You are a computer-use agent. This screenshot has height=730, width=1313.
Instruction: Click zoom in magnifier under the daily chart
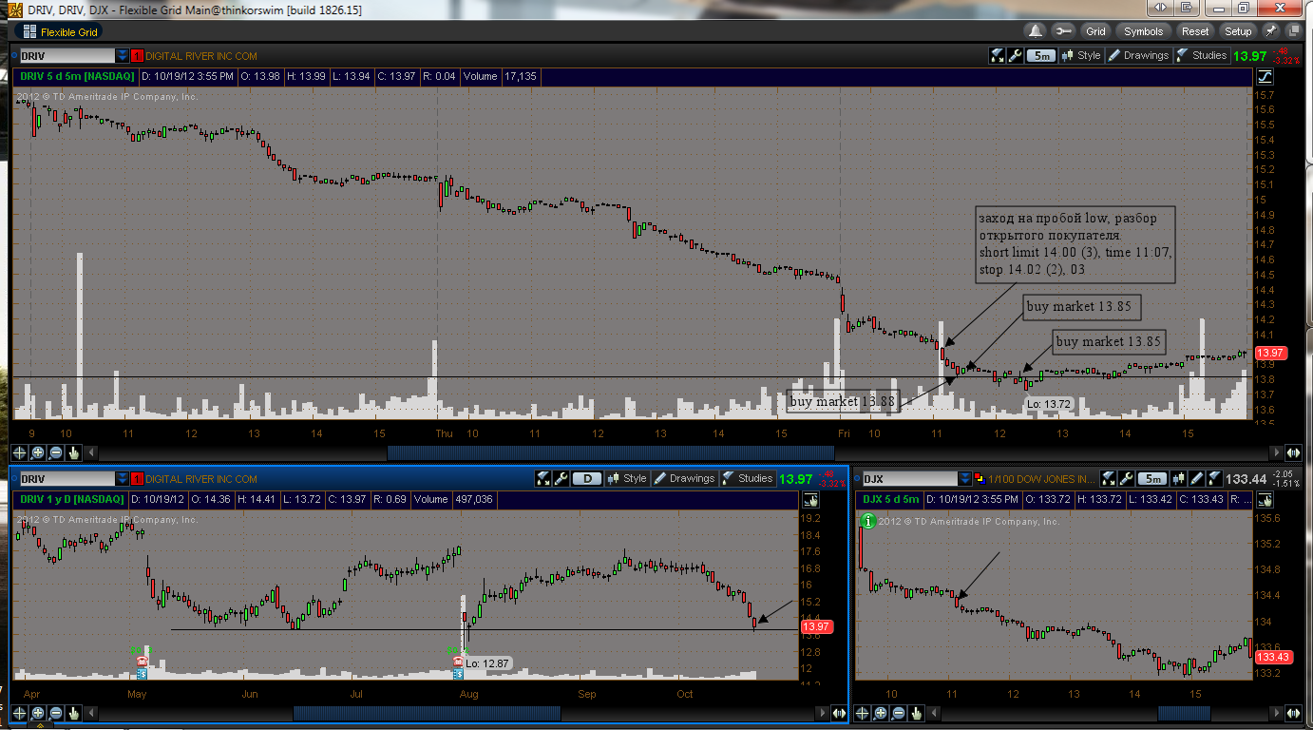pyautogui.click(x=37, y=713)
